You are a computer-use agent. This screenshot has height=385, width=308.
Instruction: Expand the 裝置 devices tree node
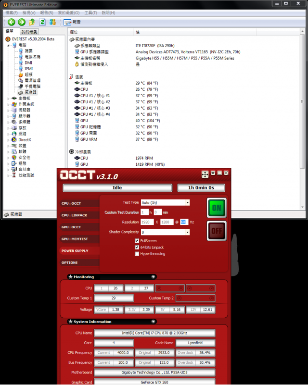8,146
